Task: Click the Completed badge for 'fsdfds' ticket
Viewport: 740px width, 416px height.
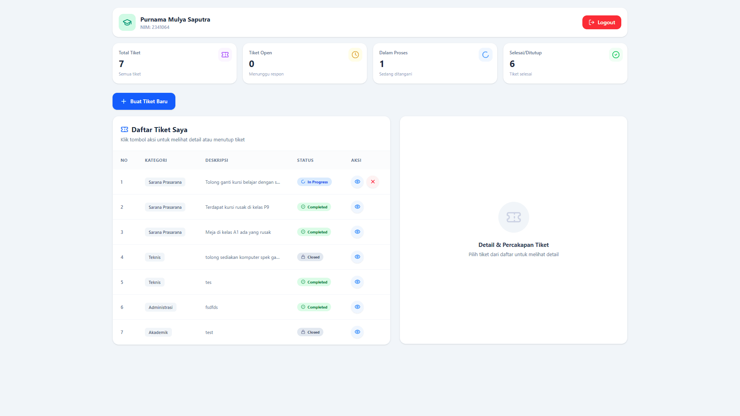Action: (x=314, y=307)
